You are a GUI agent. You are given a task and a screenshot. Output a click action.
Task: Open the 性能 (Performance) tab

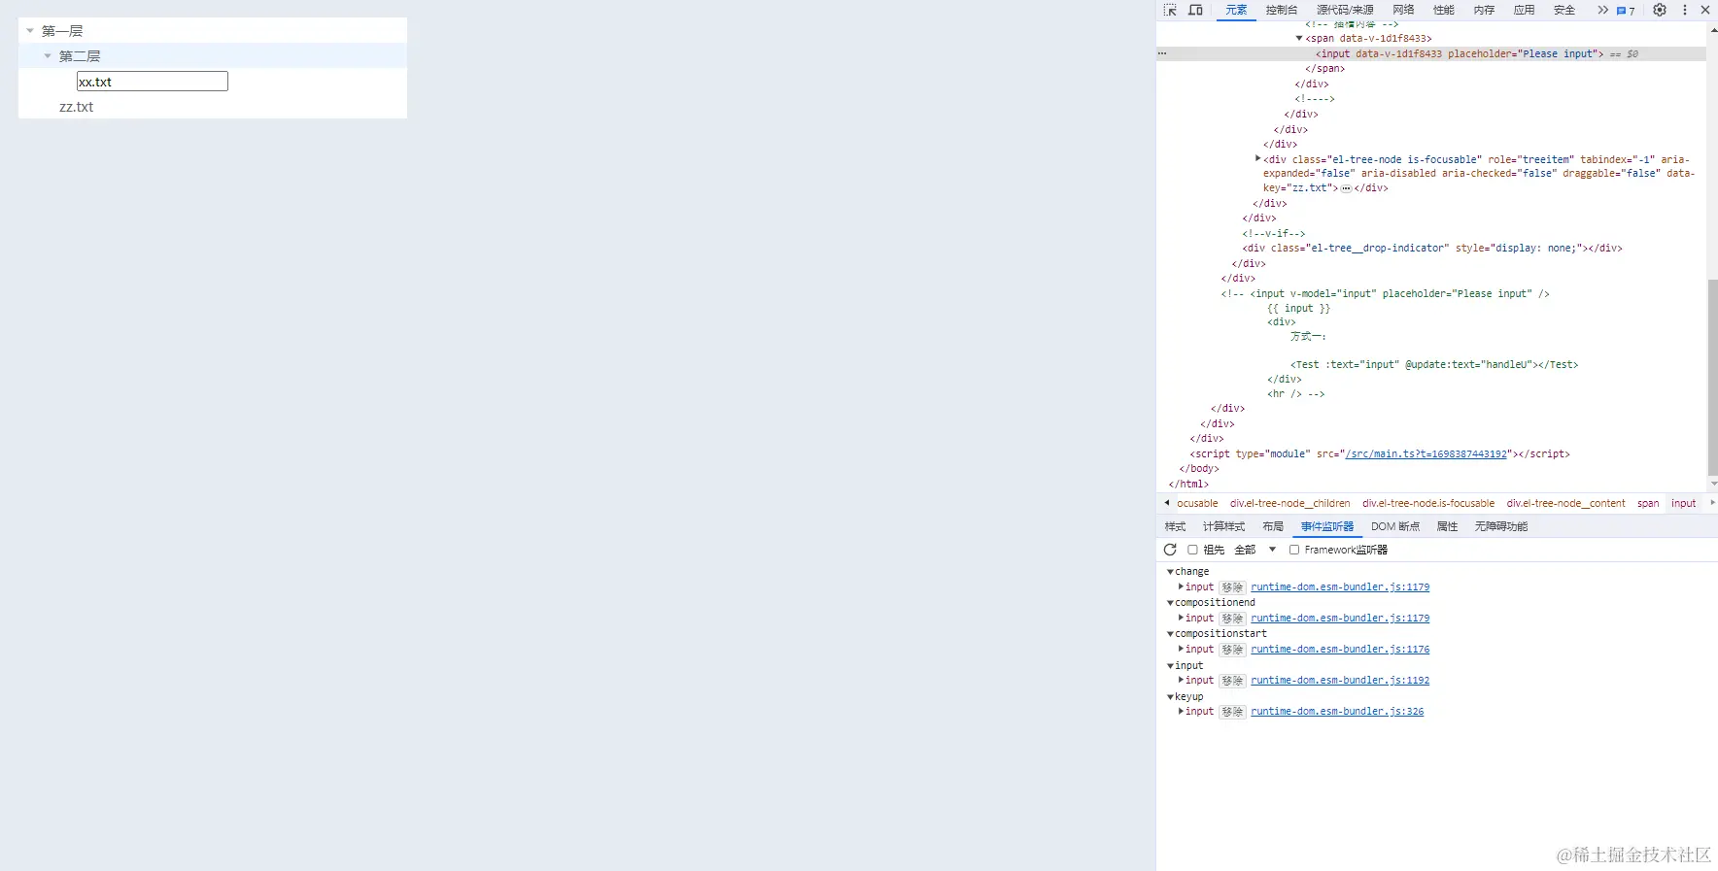[x=1444, y=10]
